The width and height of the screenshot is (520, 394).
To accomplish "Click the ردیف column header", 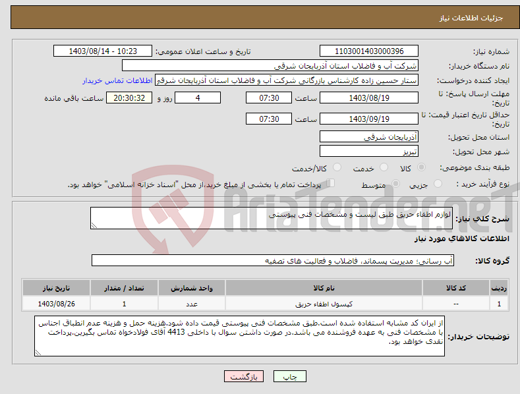I will 499,288.
